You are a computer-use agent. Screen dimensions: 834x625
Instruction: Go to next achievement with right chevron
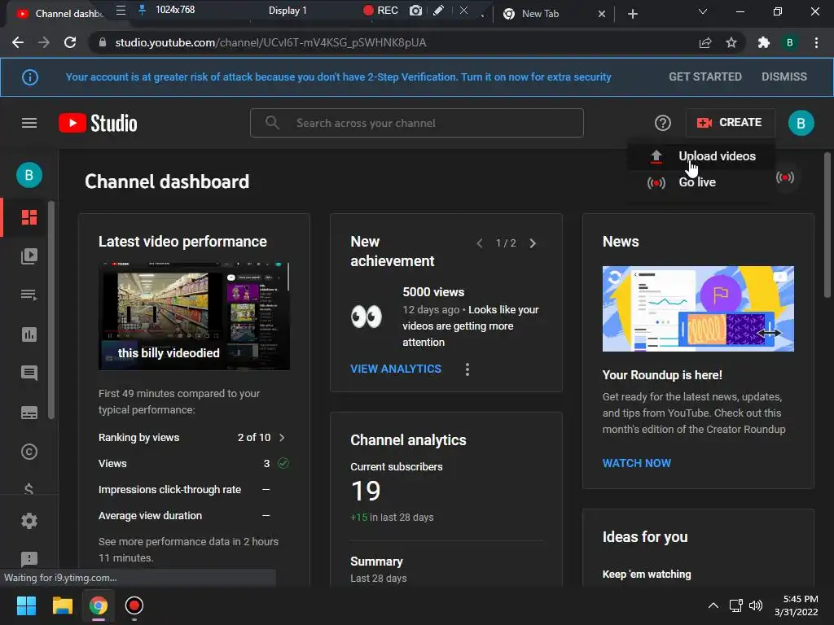point(533,243)
